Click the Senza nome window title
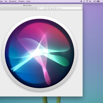 click(x=27, y=5)
